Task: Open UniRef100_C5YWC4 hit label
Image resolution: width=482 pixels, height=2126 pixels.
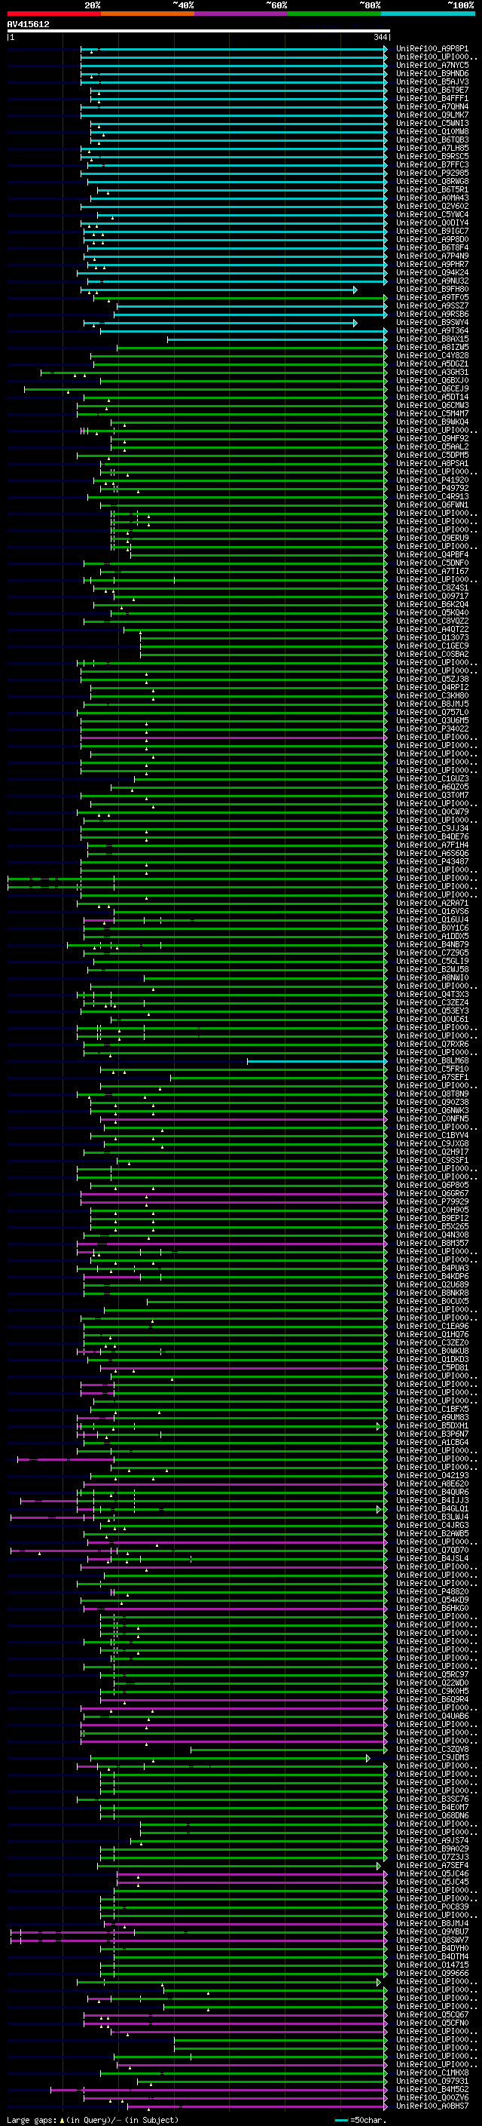Action: (432, 215)
